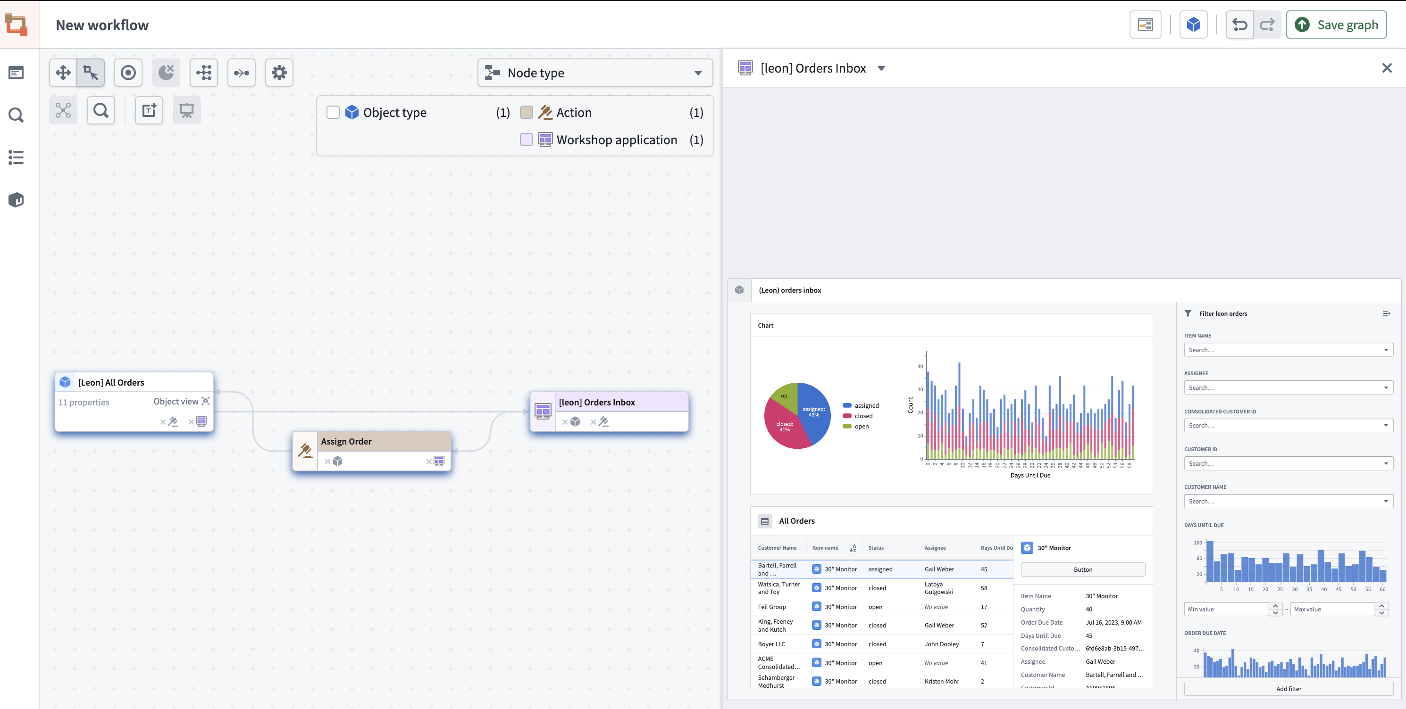Click the Save graph button
This screenshot has width=1406, height=709.
[x=1336, y=25]
